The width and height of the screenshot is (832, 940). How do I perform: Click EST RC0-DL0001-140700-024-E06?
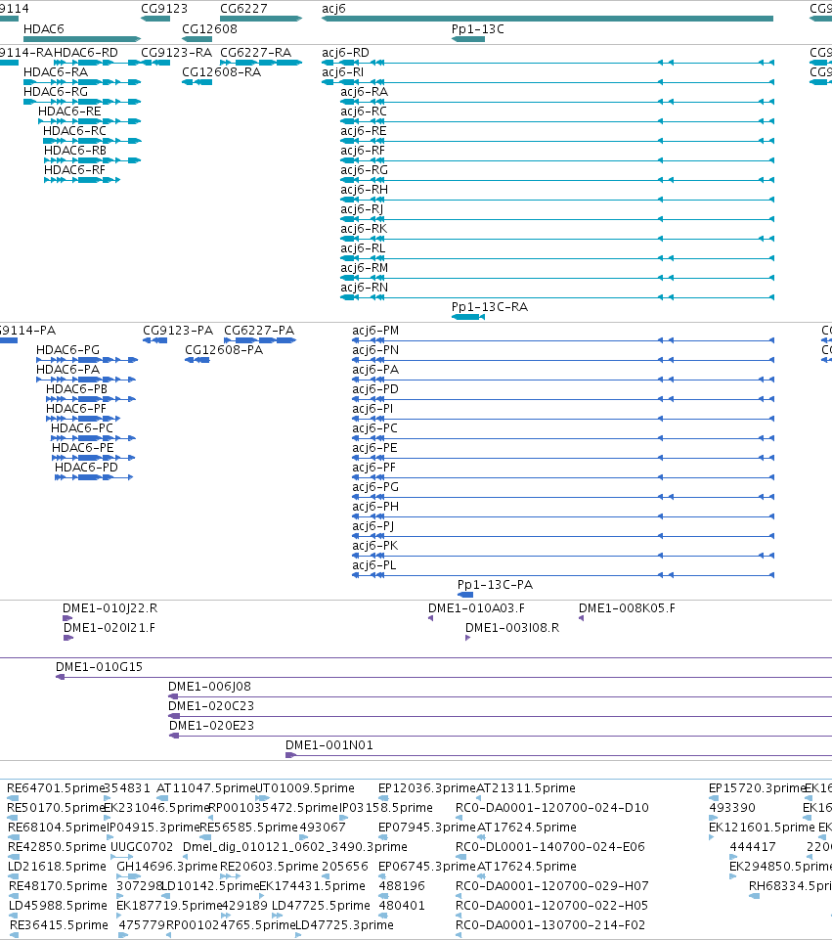click(550, 846)
